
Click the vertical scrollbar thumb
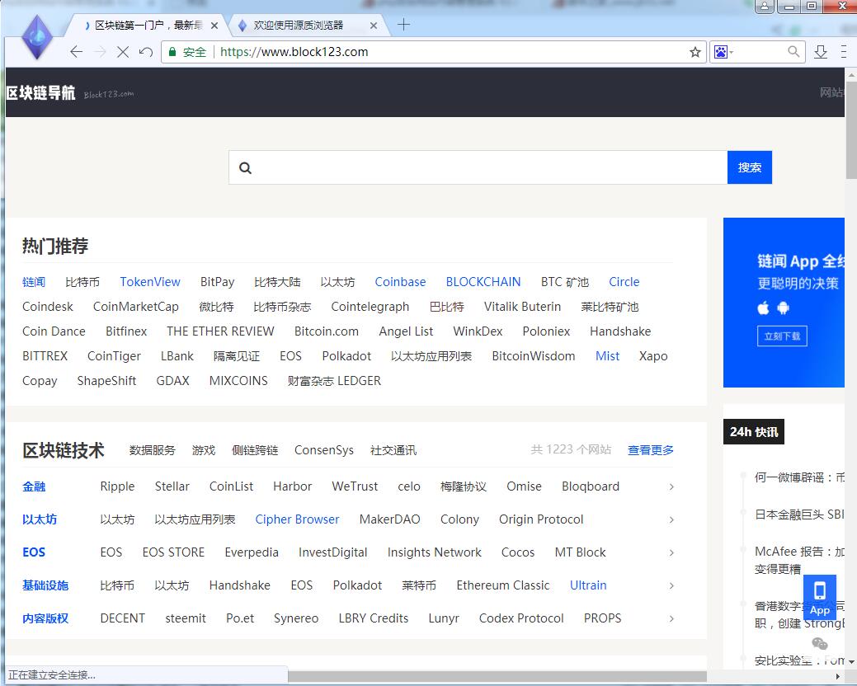pos(851,129)
